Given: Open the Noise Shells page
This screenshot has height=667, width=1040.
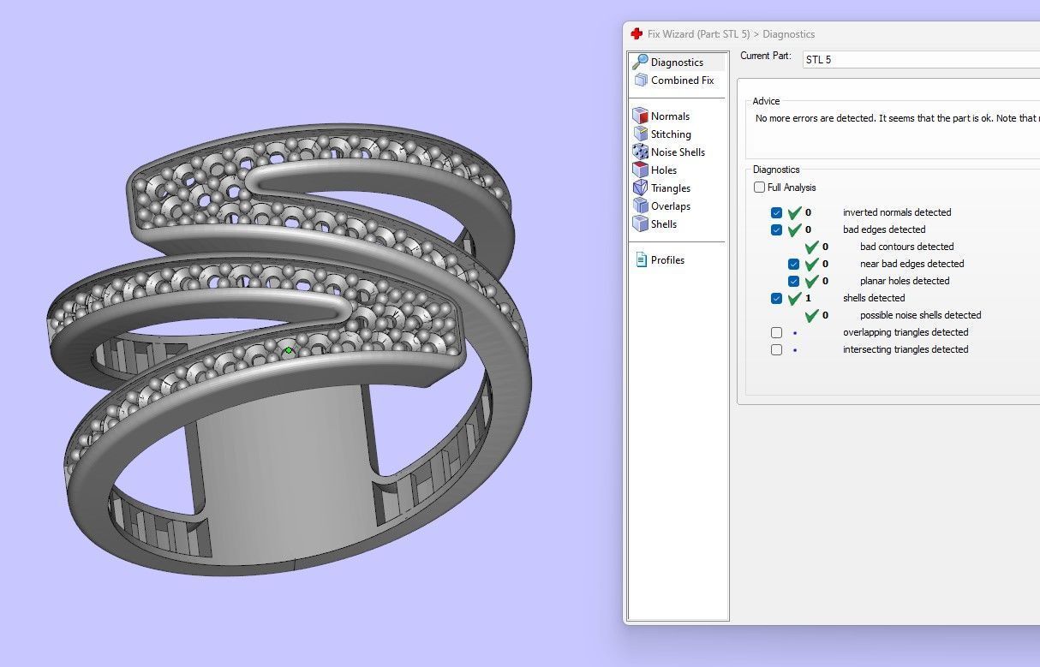Looking at the screenshot, I should click(678, 152).
